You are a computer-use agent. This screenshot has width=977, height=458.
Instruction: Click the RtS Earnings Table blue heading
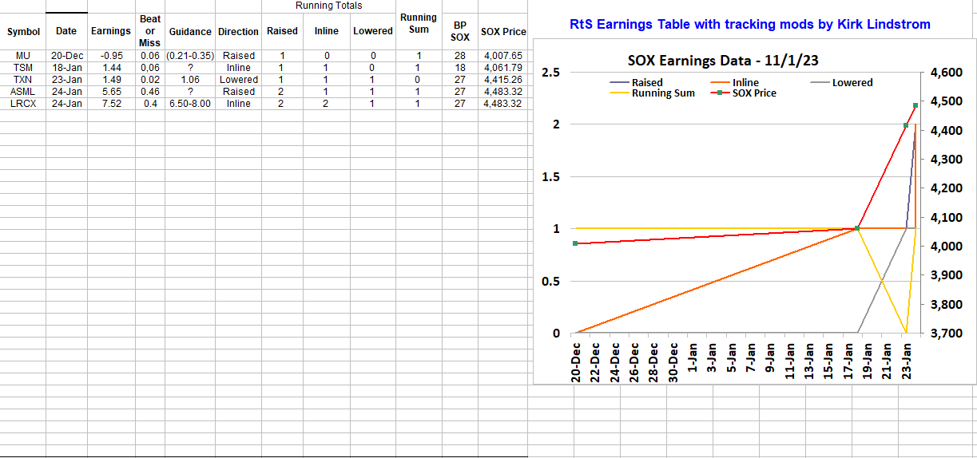pos(750,24)
